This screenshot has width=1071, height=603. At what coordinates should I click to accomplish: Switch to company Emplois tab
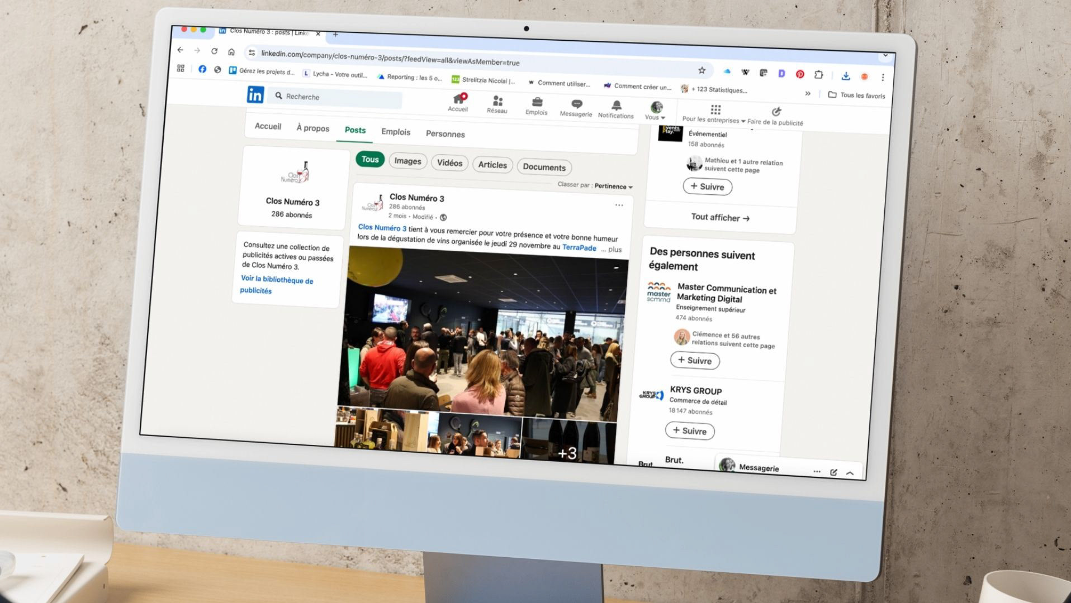[396, 132]
